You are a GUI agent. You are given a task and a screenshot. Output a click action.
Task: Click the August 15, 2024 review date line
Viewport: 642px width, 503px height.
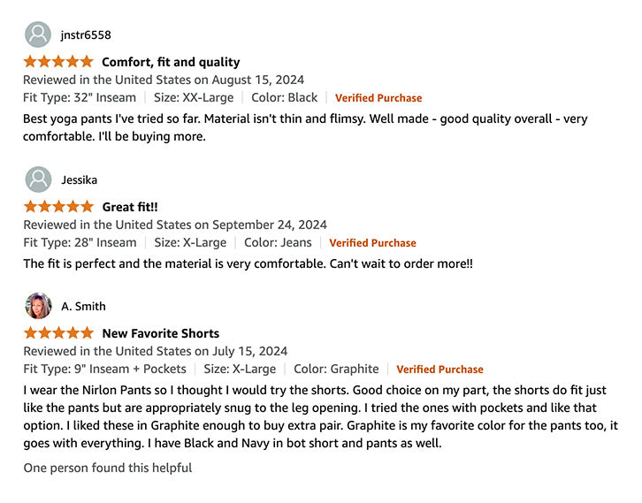(164, 80)
